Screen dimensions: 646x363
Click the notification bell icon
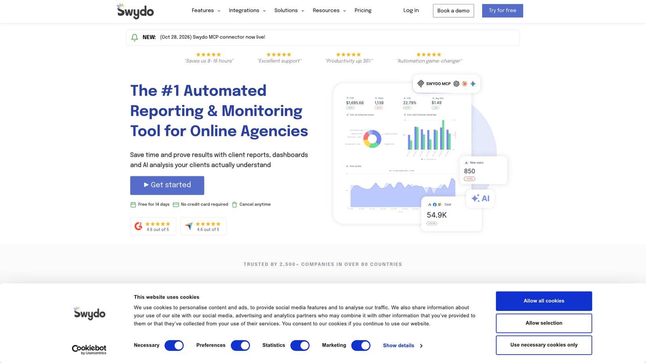(x=134, y=37)
